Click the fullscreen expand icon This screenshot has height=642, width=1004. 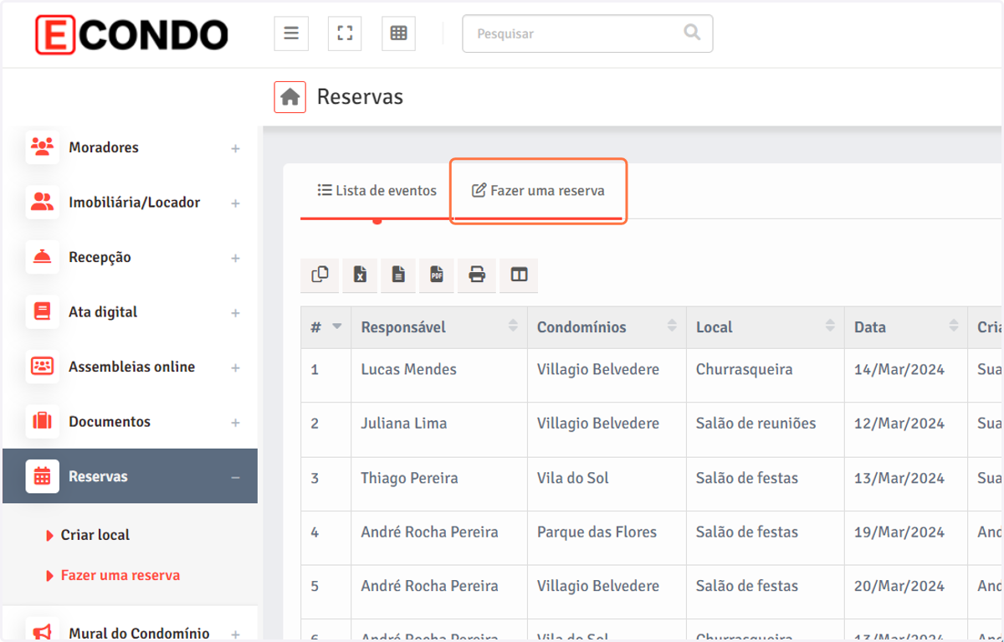point(345,33)
